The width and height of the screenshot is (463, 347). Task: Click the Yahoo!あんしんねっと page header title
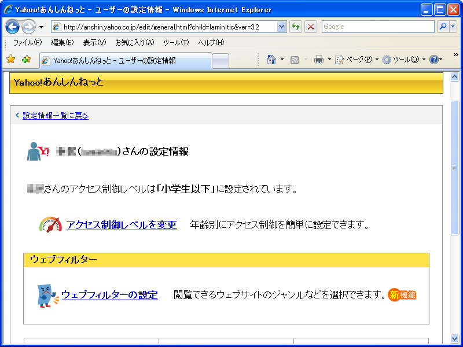[x=59, y=82]
